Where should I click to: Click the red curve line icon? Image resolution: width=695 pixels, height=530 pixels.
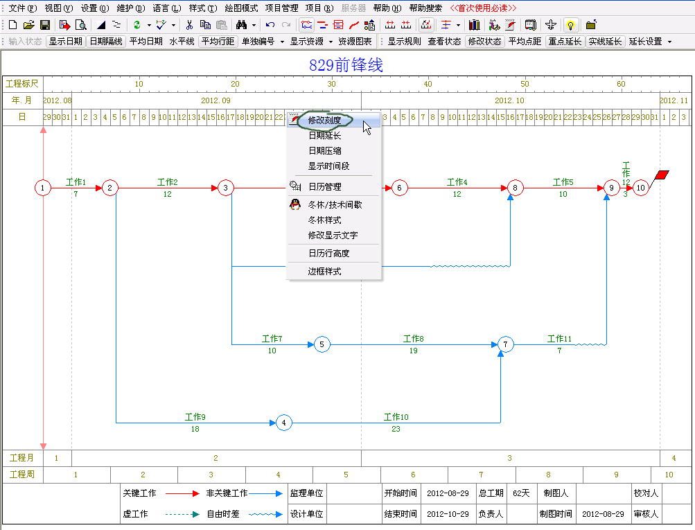pyautogui.click(x=353, y=25)
